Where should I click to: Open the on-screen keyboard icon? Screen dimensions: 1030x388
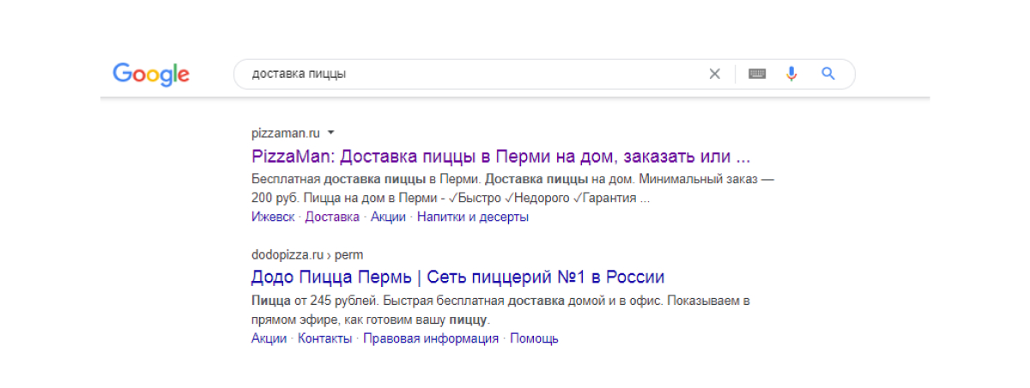[757, 74]
